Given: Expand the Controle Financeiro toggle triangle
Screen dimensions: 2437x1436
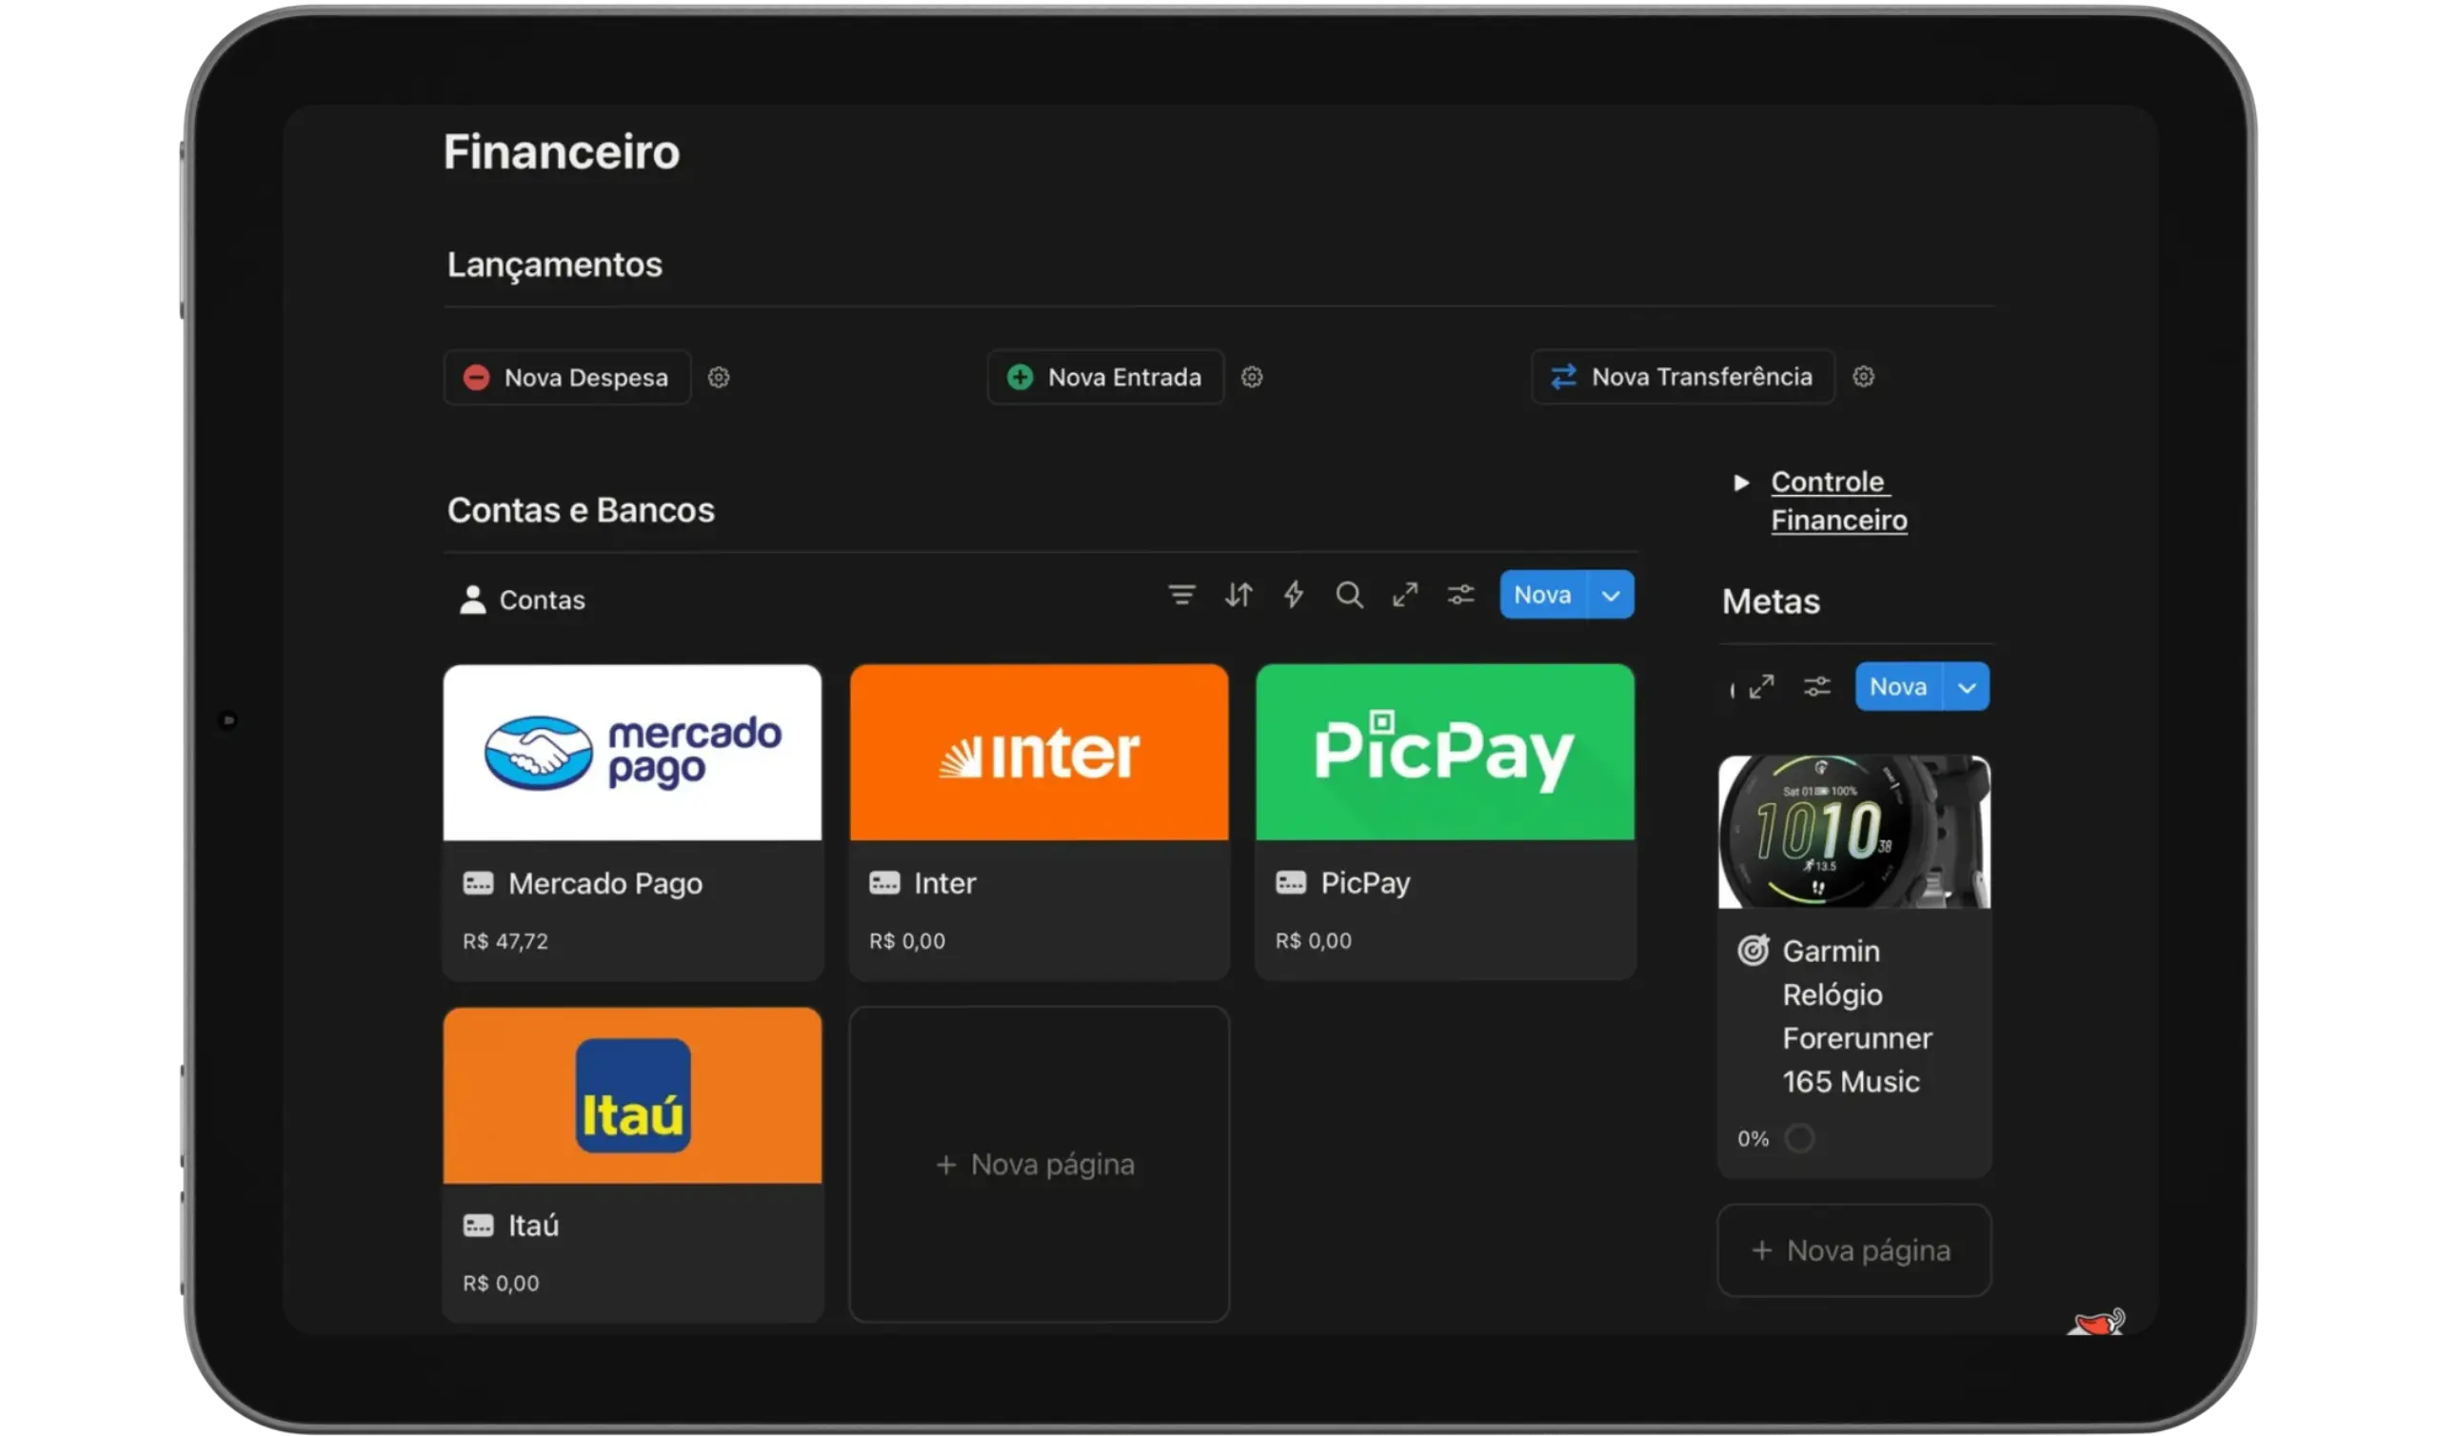Looking at the screenshot, I should tap(1741, 482).
